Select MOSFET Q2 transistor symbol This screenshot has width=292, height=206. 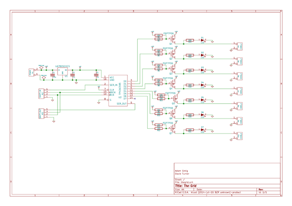click(173, 54)
